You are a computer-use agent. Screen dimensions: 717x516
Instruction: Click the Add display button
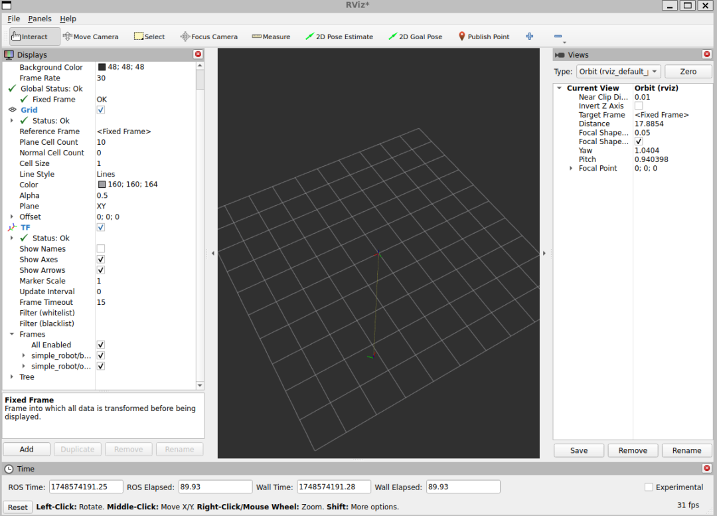pyautogui.click(x=27, y=449)
